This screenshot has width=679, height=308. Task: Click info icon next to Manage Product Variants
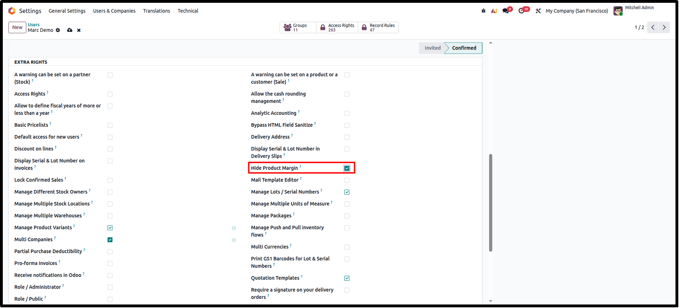(234, 228)
